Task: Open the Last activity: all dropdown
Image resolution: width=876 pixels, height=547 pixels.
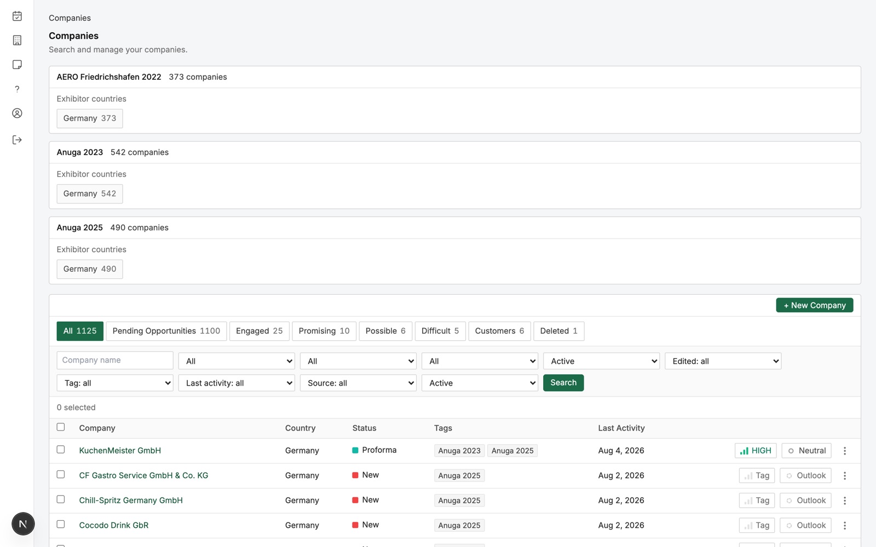Action: click(237, 383)
